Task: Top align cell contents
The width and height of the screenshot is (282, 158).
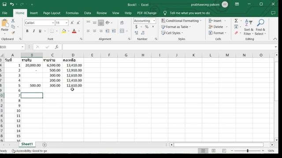Action: click(x=88, y=22)
